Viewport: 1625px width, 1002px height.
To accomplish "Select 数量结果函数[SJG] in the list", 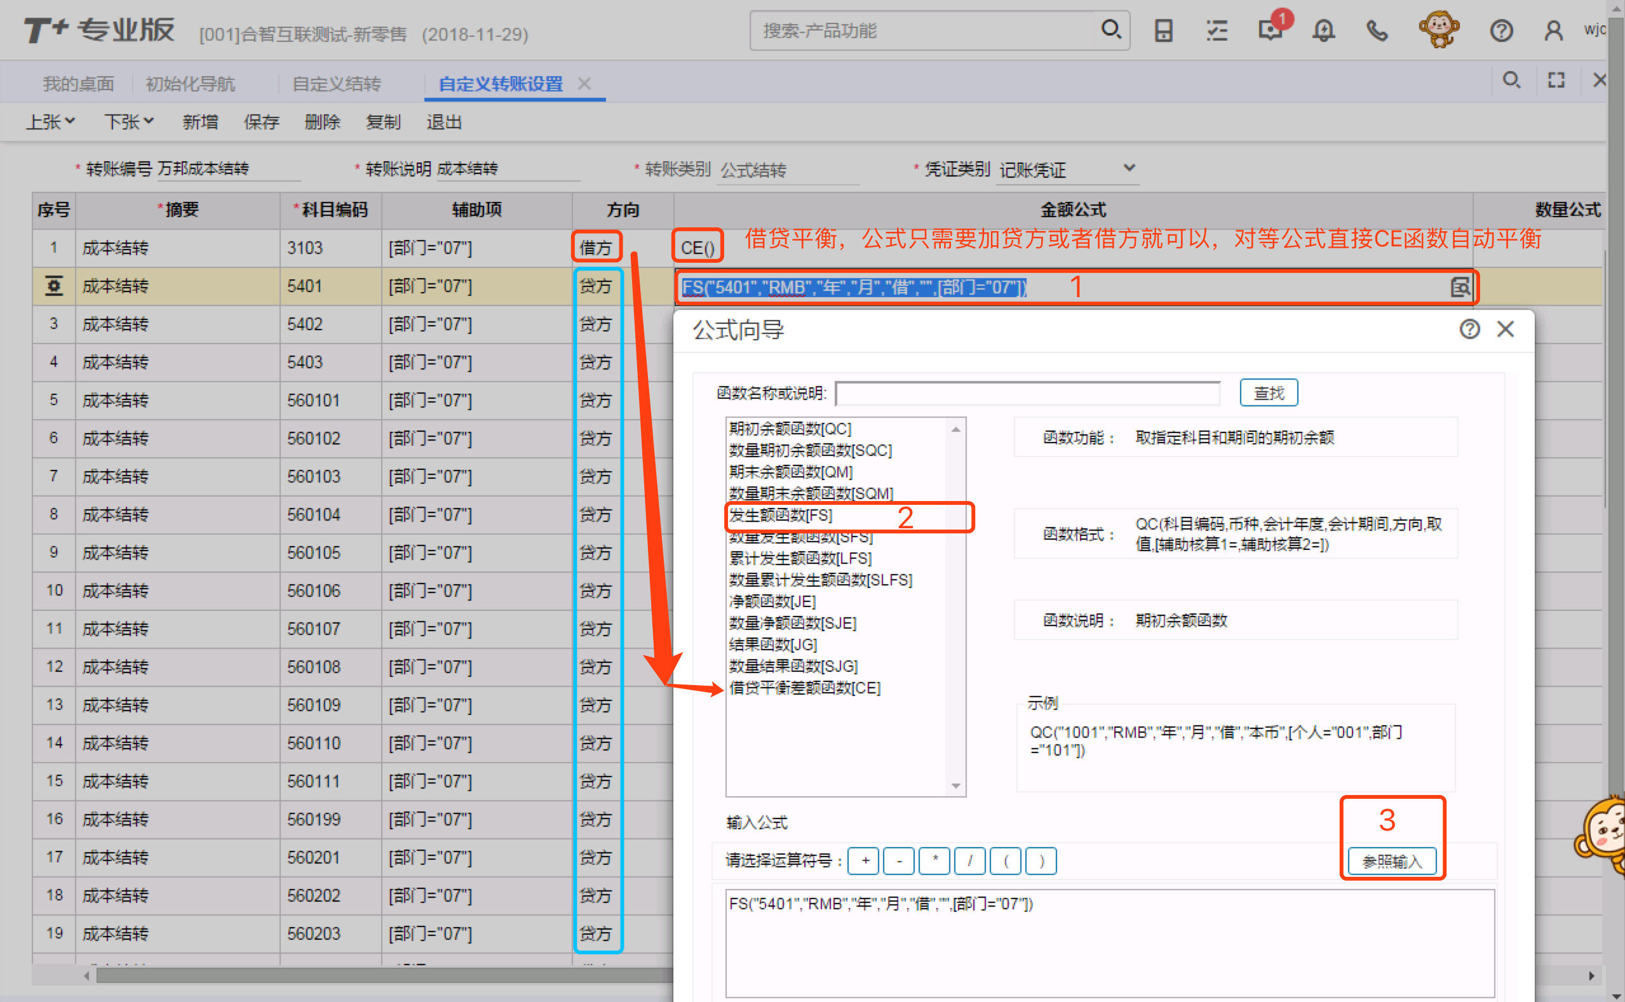I will (x=793, y=666).
